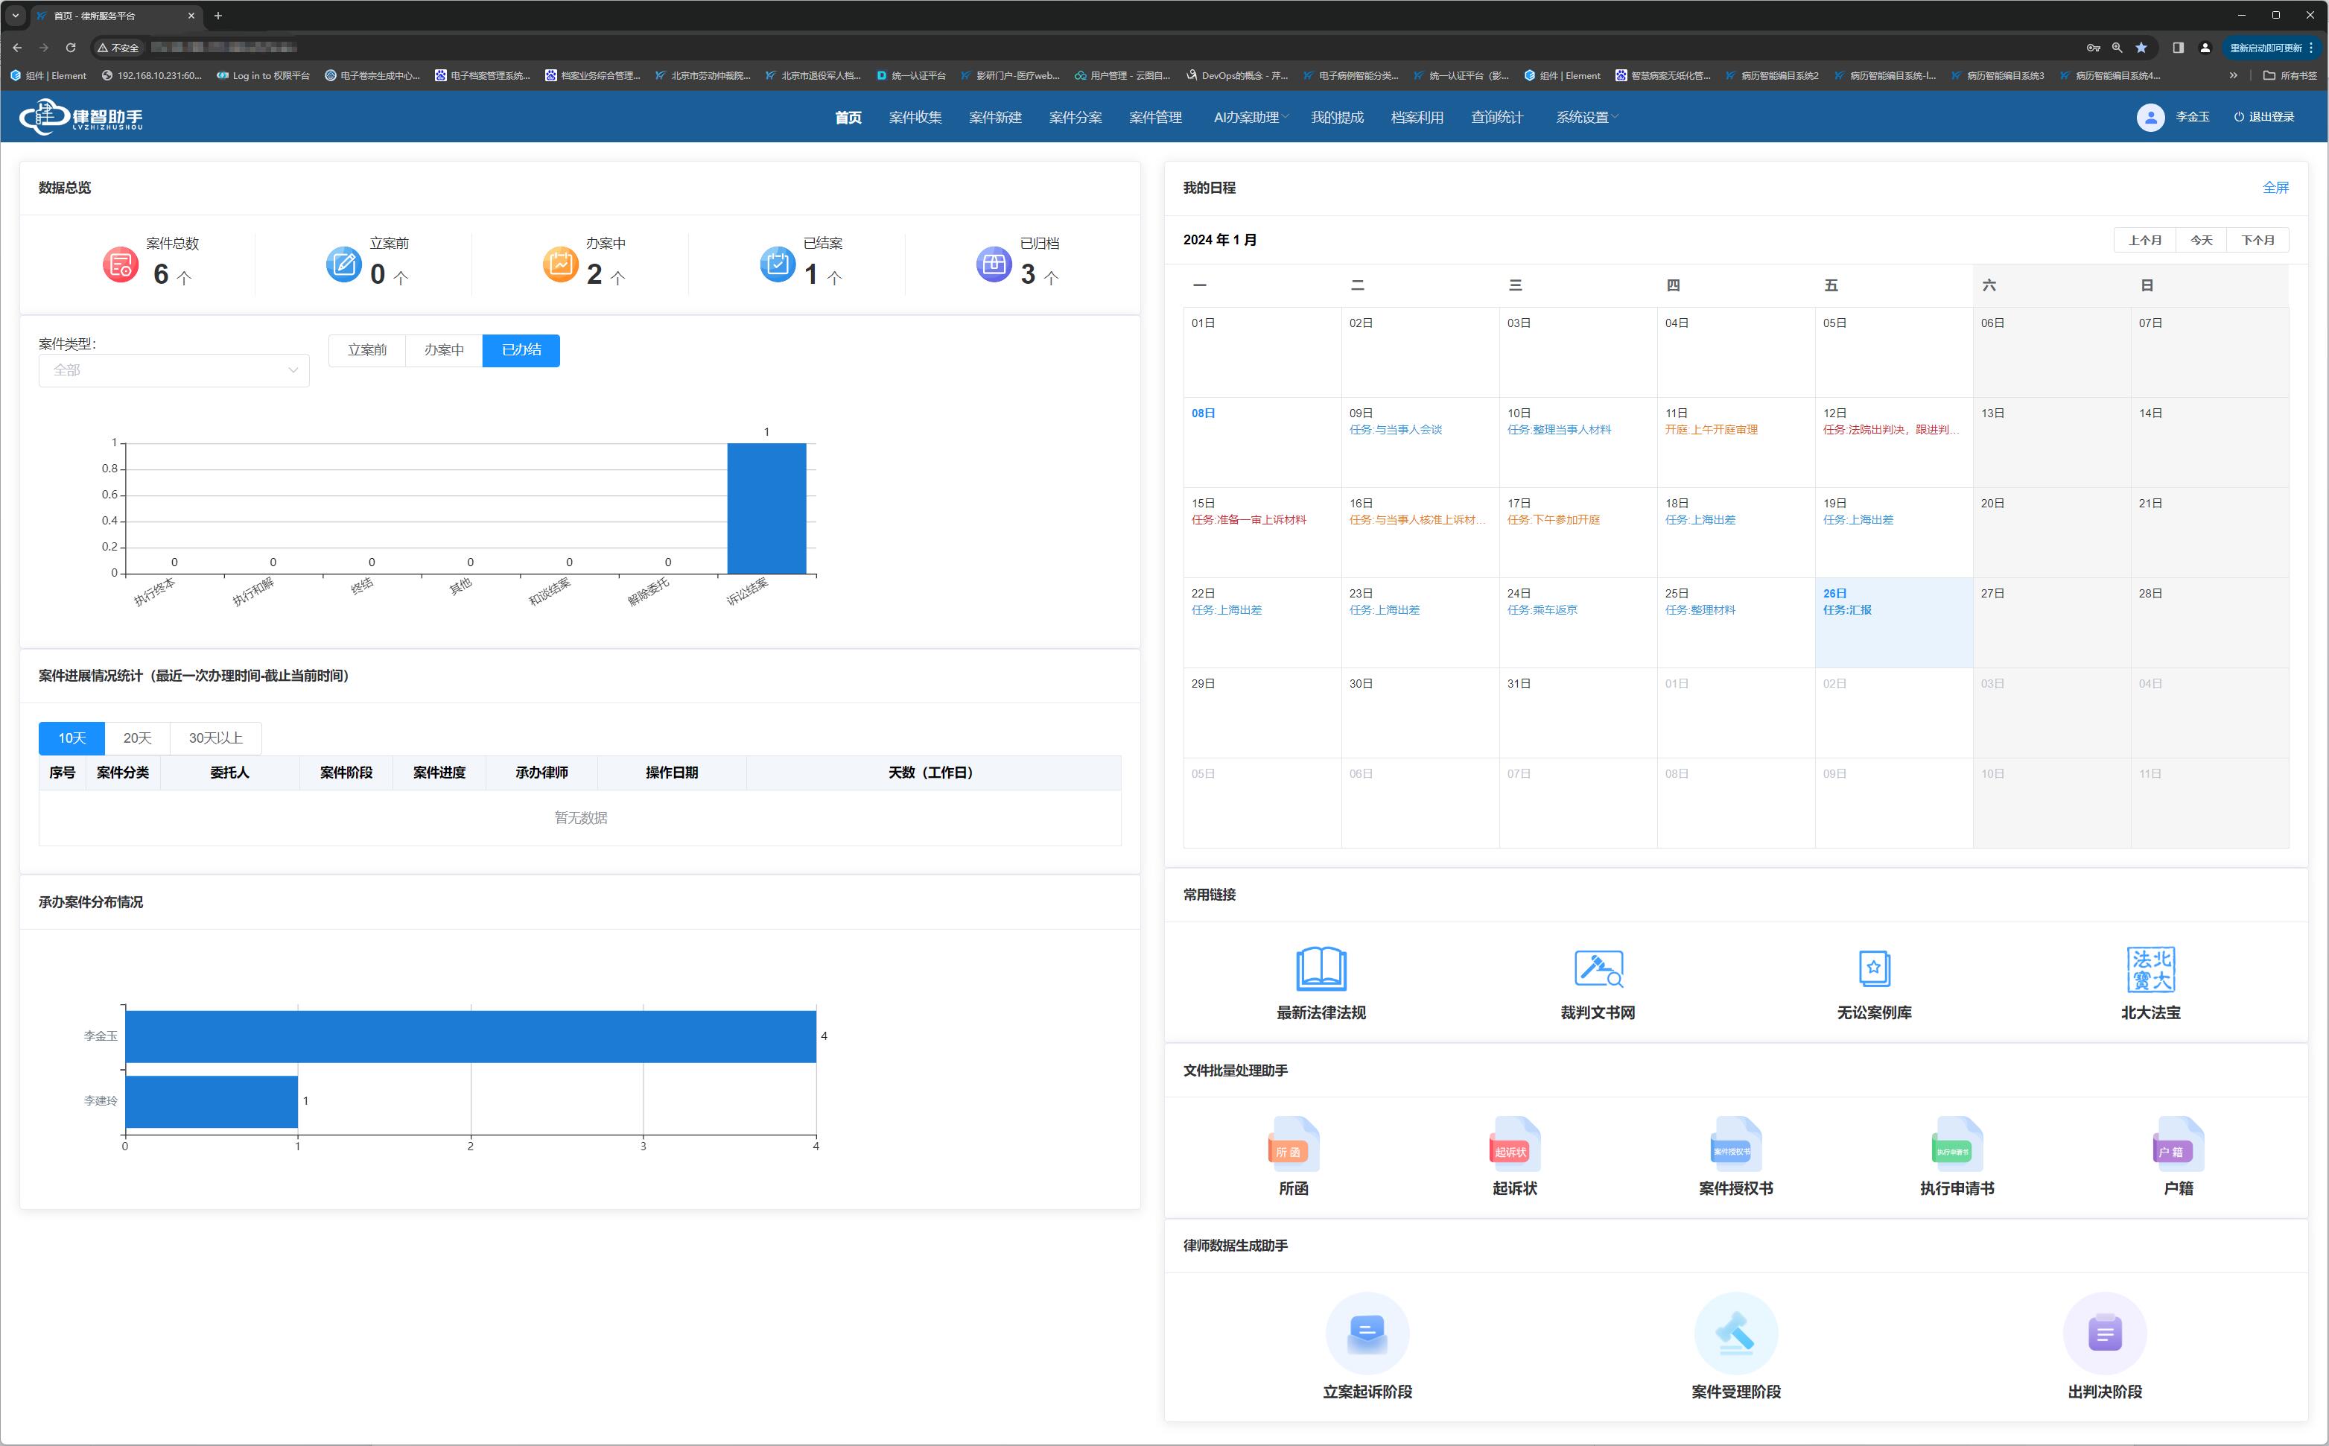Open 案件新建 in navigation
The image size is (2329, 1446).
pos(995,117)
